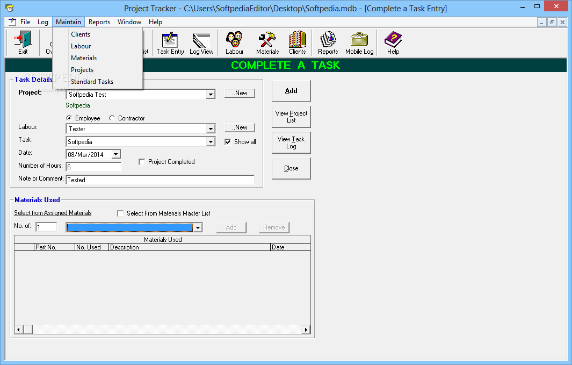Check the Project Completed checkbox
572x365 pixels.
142,162
